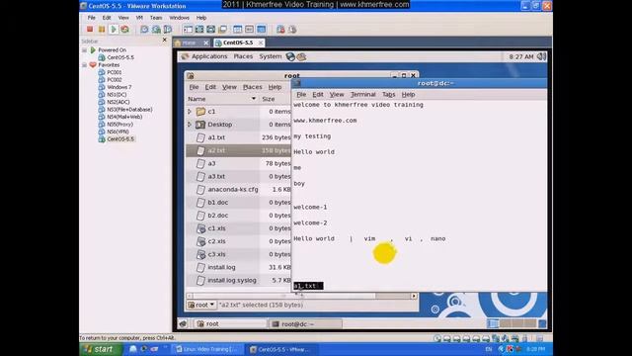The image size is (632, 356).
Task: Select PC002 in Favorites sidebar
Action: click(115, 80)
